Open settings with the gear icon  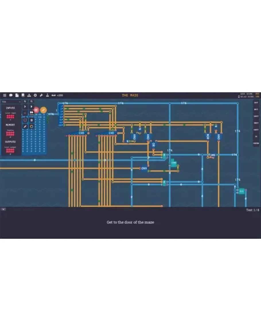[x=35, y=95]
